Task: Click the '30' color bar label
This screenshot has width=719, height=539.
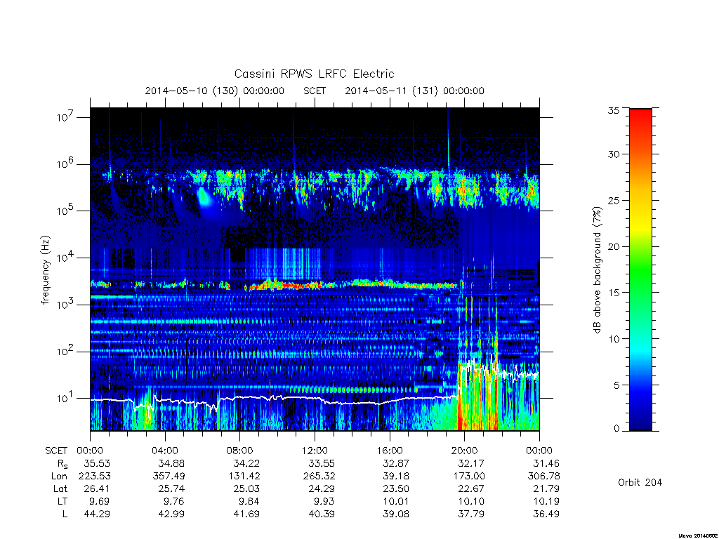Action: (614, 154)
